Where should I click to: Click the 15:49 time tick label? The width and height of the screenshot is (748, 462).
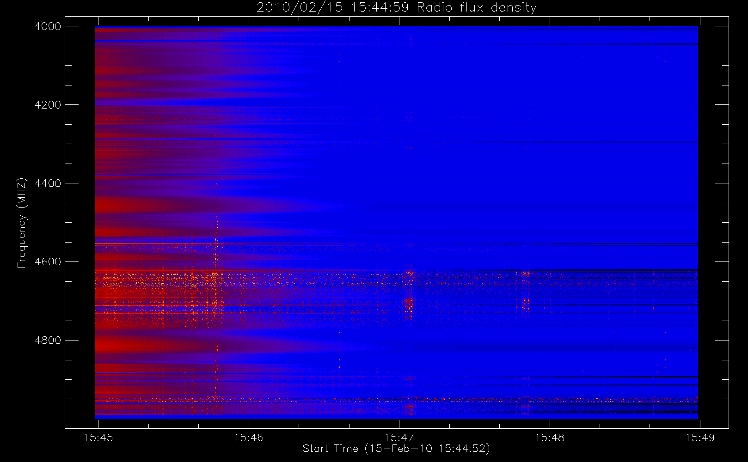point(700,438)
